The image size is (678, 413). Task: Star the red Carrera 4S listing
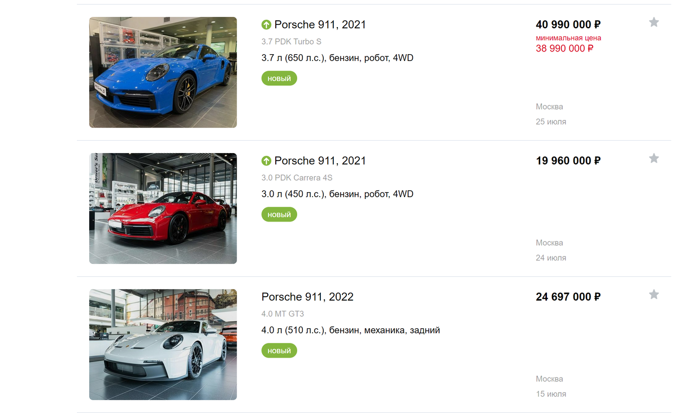[x=654, y=158]
